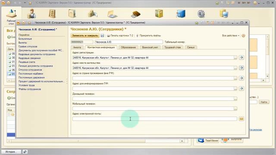Open the abacus calculation section icon

(x=52, y=14)
